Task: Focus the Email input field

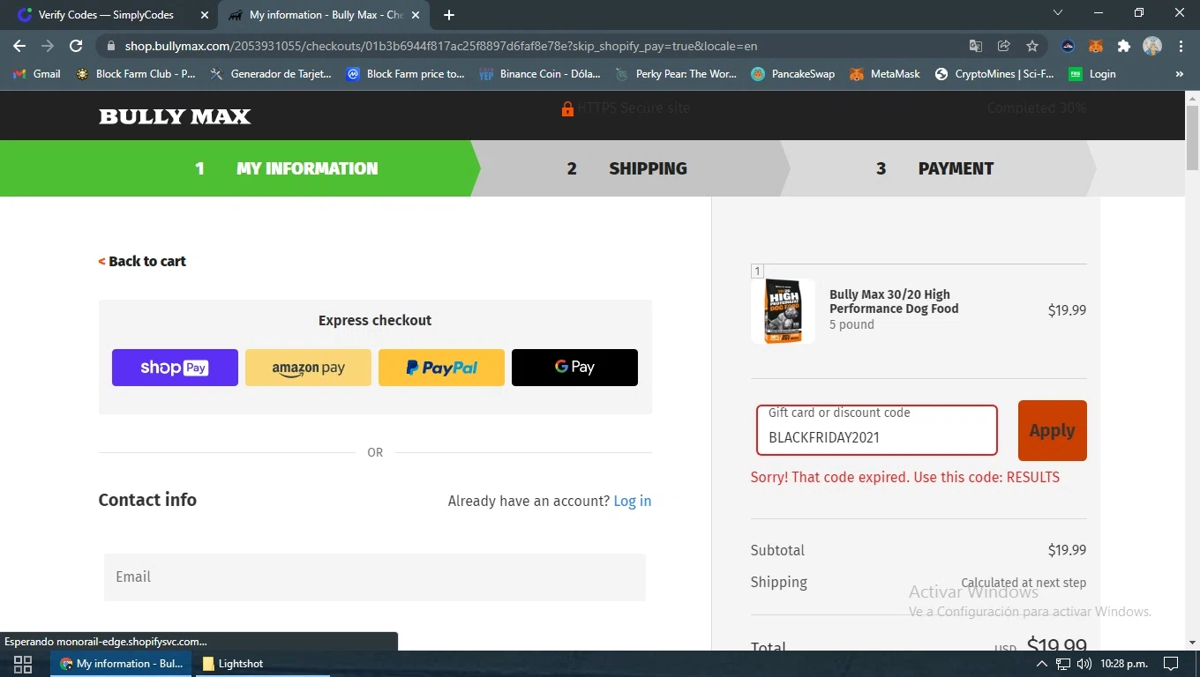Action: pos(375,577)
